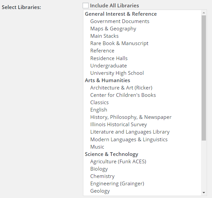212x198 pixels.
Task: Pick the Reference library option
Action: click(x=102, y=51)
